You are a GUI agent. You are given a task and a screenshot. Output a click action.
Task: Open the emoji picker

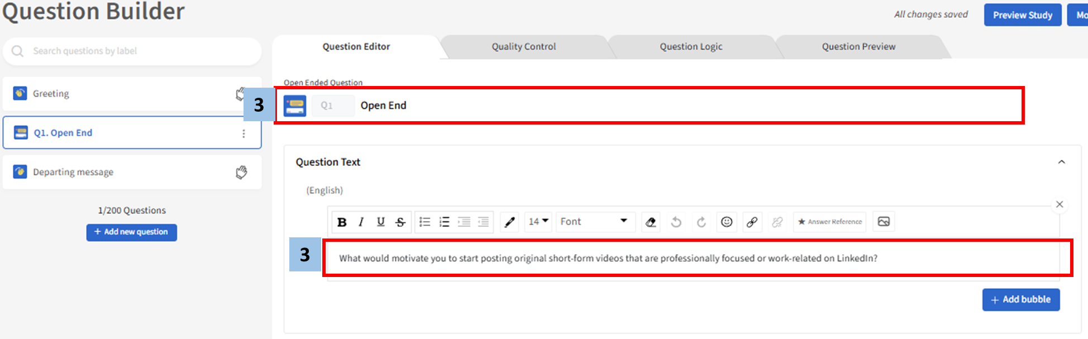click(x=727, y=222)
